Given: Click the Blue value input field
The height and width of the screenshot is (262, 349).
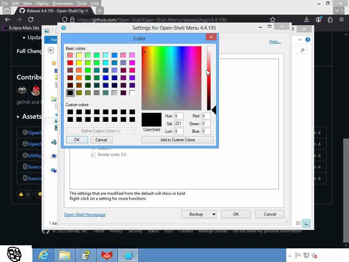Looking at the screenshot, I should click(206, 131).
